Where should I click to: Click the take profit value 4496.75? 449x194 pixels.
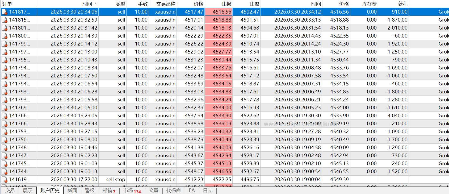(x=250, y=180)
